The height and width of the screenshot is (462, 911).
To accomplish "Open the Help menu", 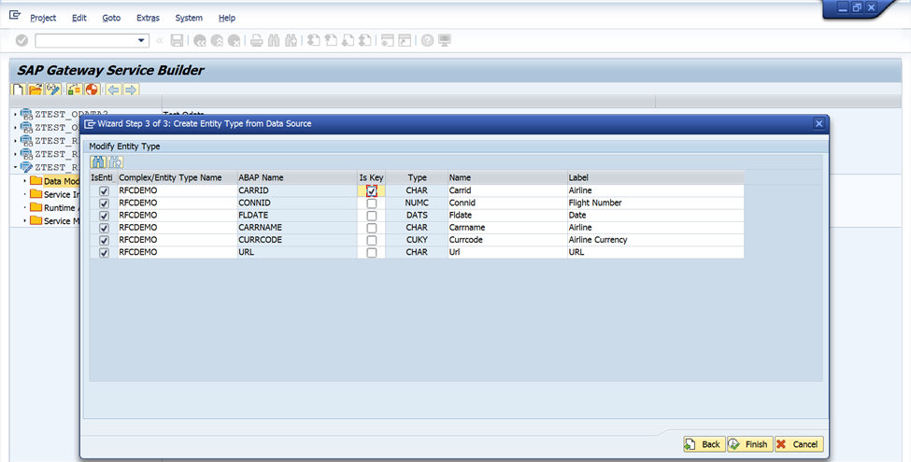I will point(227,18).
